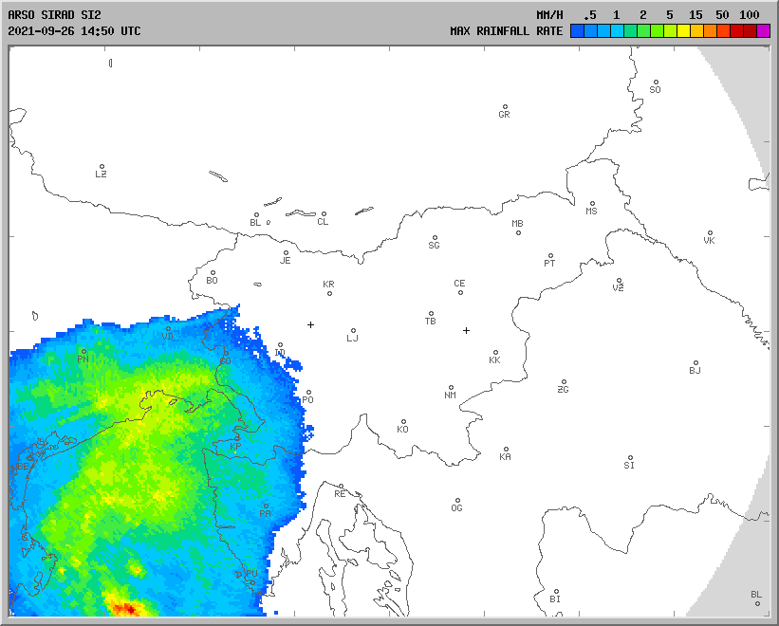Viewport: 779px width, 626px height.
Task: Click the magenta swatch in rainfall legend
Action: pos(763,31)
